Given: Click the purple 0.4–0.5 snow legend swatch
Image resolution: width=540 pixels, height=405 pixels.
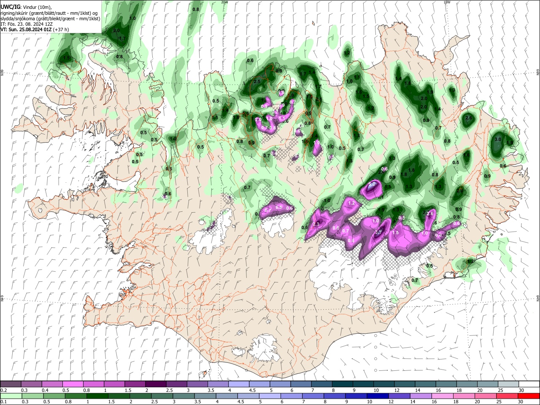Looking at the screenshot, I should pos(52,384).
